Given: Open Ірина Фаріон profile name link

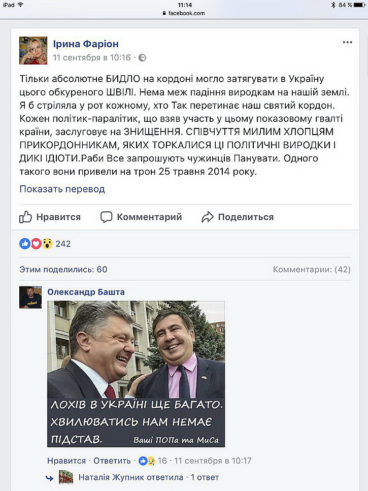Looking at the screenshot, I should click(x=86, y=44).
